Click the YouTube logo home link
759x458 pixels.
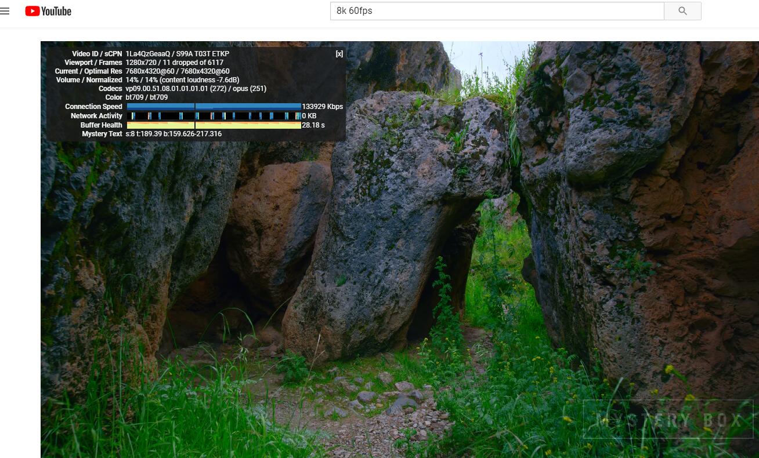(48, 11)
